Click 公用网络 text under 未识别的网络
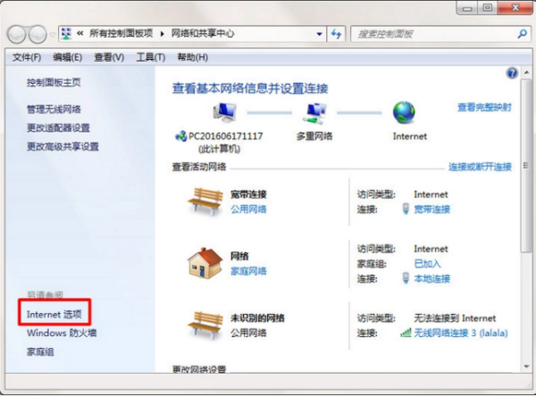The width and height of the screenshot is (536, 396). 248,333
